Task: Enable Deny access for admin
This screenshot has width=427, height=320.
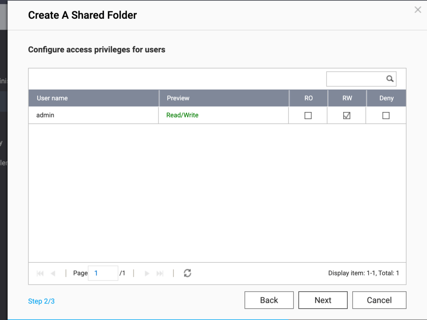Action: tap(386, 115)
